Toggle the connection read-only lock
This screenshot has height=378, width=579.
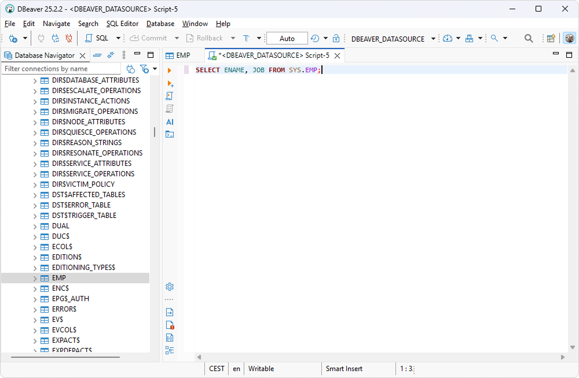pos(336,38)
